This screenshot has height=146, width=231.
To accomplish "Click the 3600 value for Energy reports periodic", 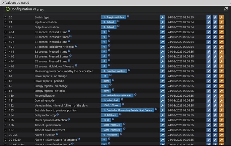I will pyautogui.click(x=106, y=91).
